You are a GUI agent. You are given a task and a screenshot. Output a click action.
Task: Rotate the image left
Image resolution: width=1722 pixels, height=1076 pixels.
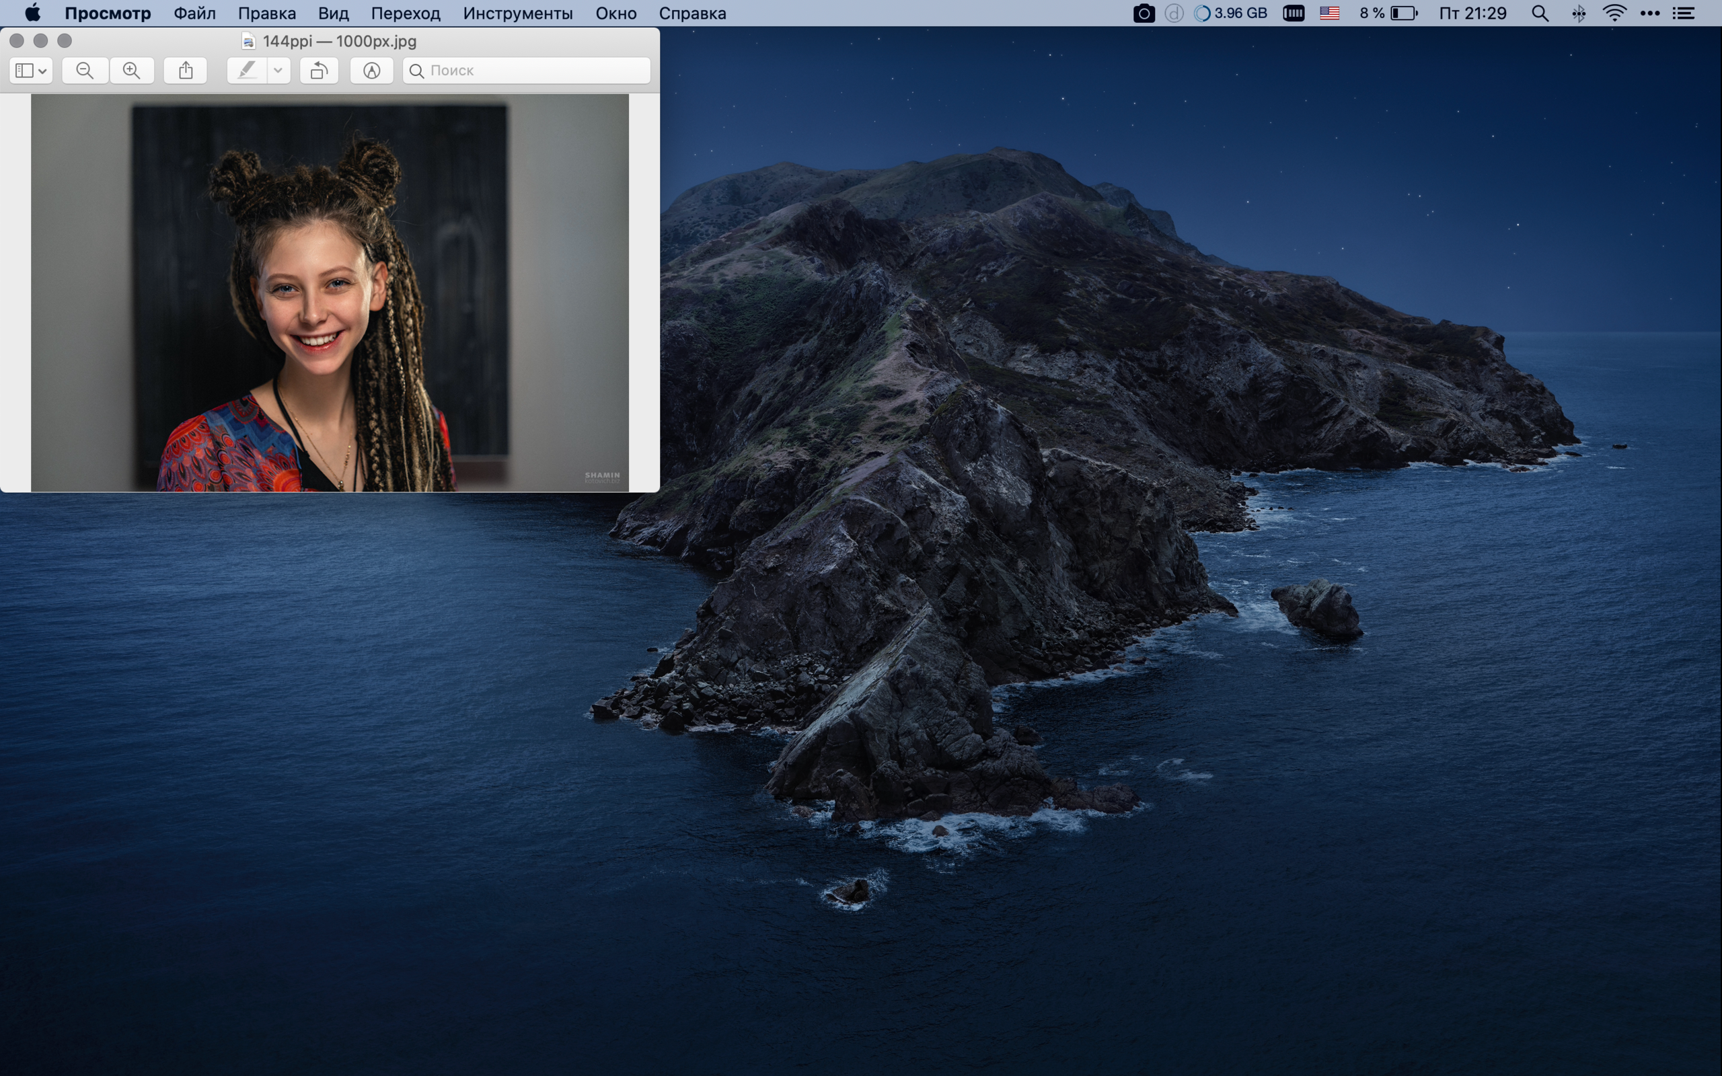pos(319,71)
